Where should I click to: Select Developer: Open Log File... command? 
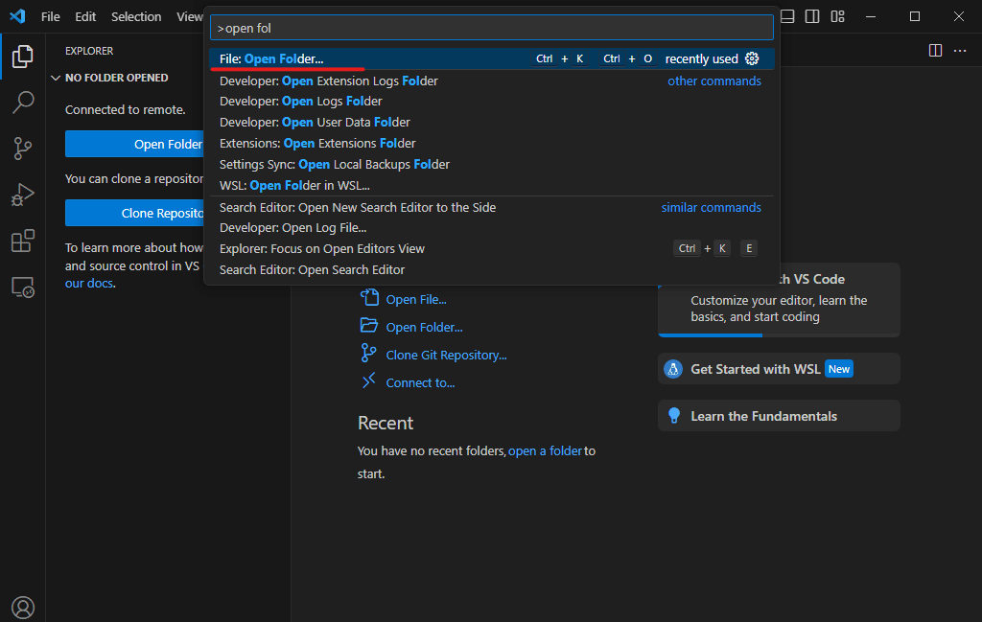(492, 228)
